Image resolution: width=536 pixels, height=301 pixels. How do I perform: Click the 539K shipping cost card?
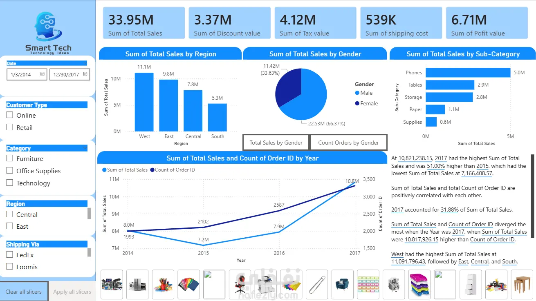pos(401,23)
